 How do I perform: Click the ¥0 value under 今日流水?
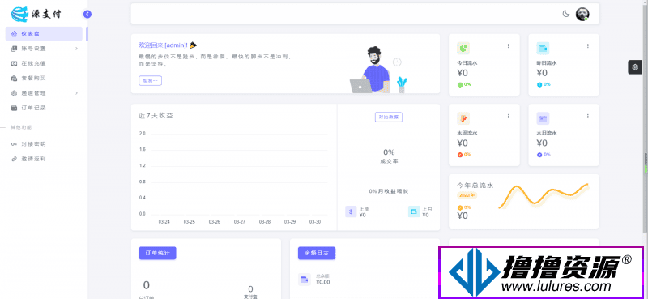(x=463, y=73)
